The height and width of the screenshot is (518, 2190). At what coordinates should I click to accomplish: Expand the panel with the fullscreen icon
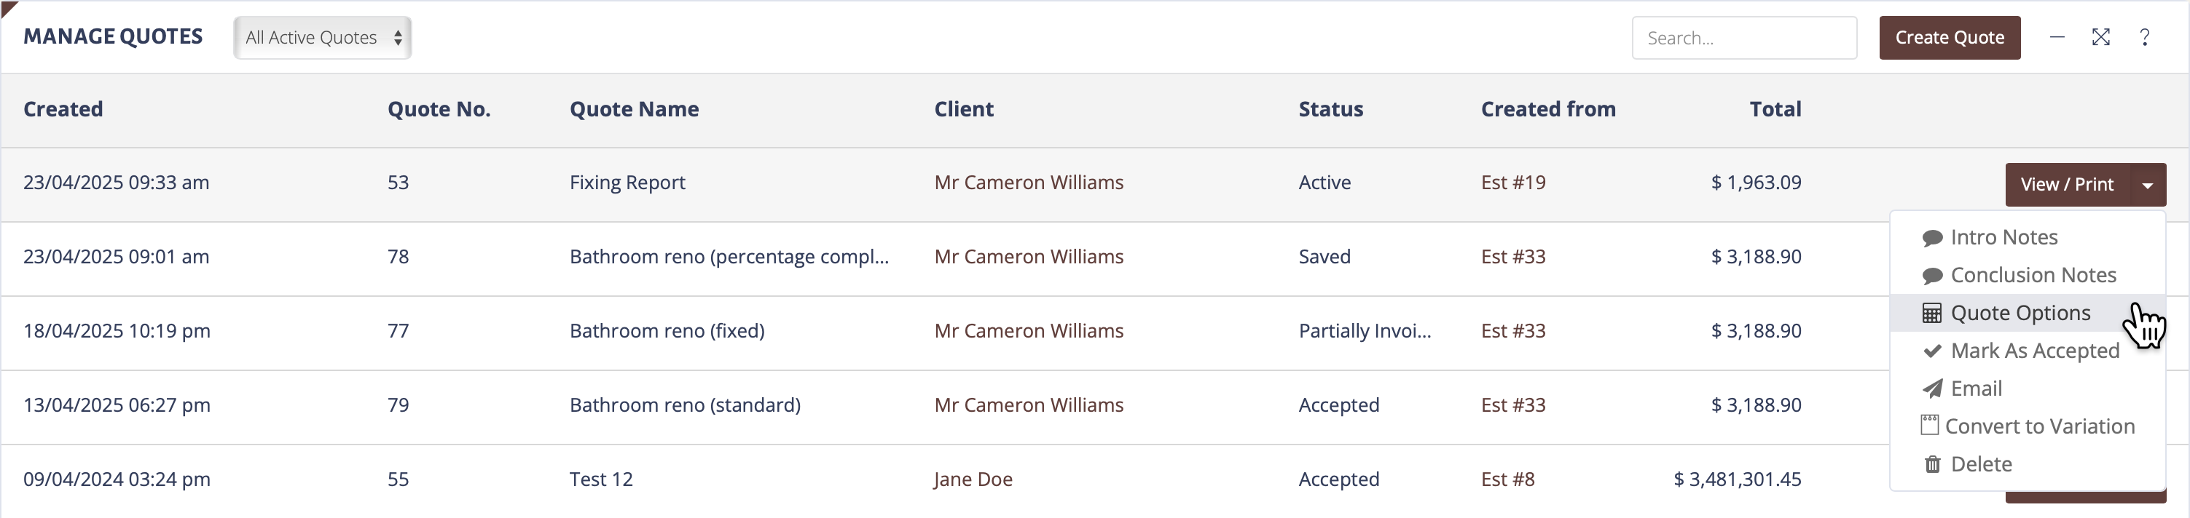tap(2100, 37)
